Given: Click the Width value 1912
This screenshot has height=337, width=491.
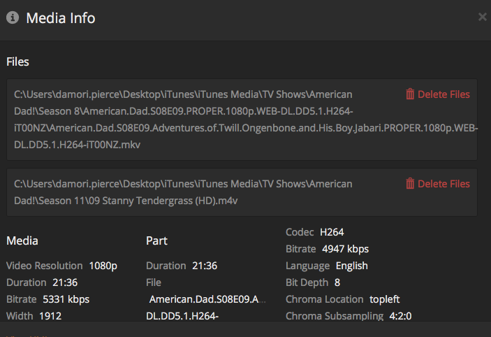Looking at the screenshot, I should coord(50,316).
